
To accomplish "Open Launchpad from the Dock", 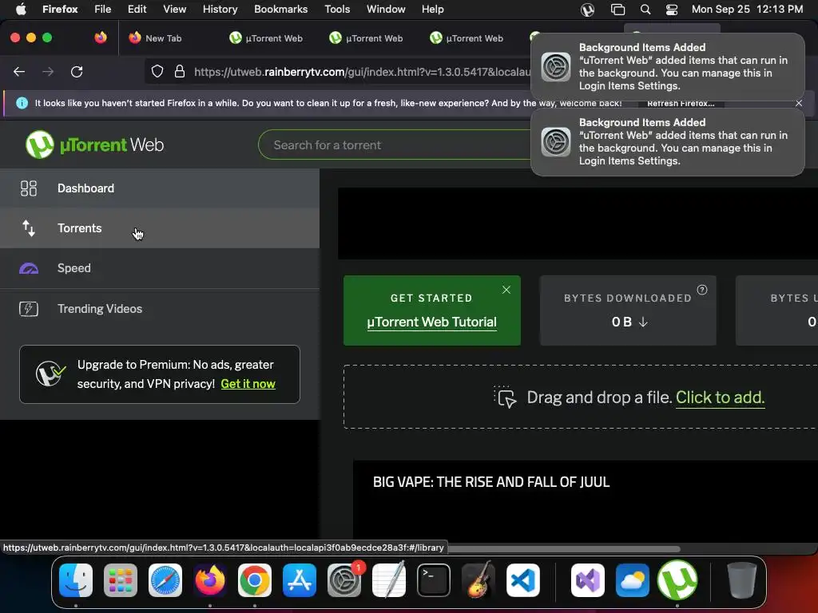I will pos(121,580).
